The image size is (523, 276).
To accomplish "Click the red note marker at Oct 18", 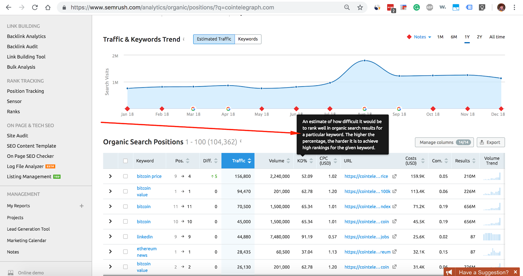I will (433, 109).
